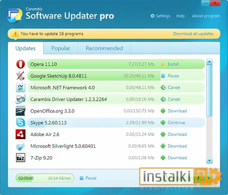Switch to the Updates tab

coord(25,48)
